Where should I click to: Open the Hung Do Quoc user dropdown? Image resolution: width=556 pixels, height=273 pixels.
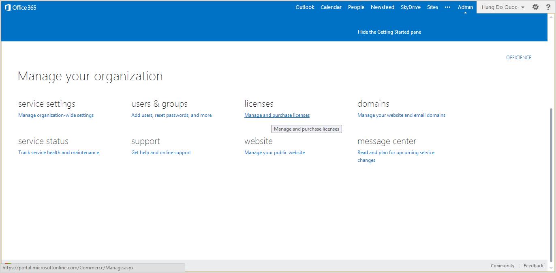pos(503,7)
